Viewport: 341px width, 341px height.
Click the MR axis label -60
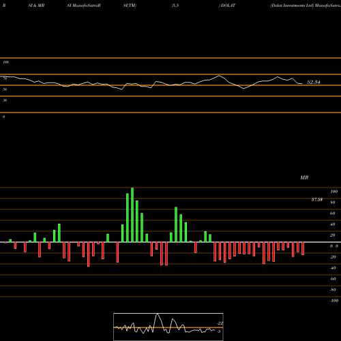pyautogui.click(x=333, y=279)
